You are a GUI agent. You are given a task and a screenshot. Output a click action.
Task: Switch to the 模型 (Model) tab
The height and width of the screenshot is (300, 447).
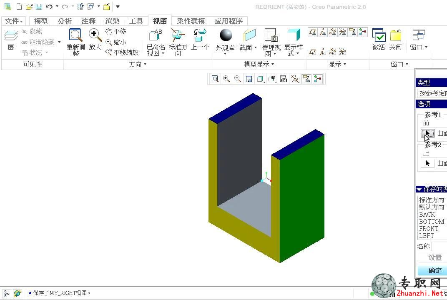tap(41, 21)
